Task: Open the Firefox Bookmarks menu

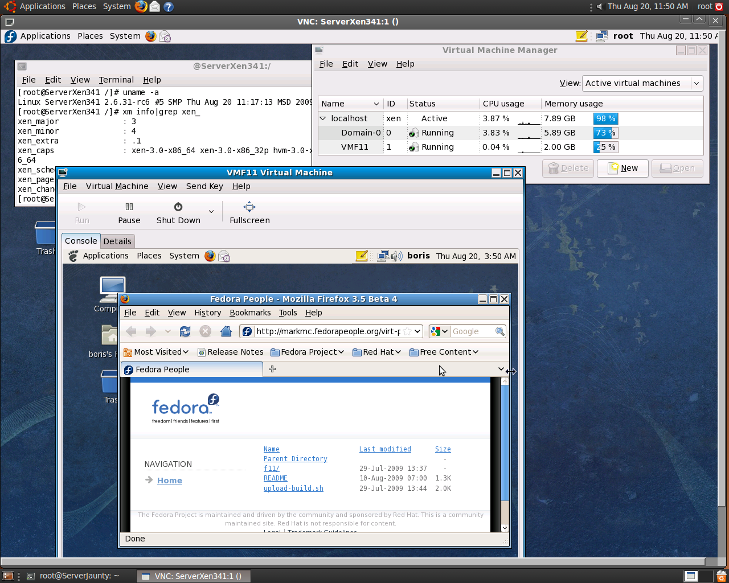Action: click(x=250, y=313)
